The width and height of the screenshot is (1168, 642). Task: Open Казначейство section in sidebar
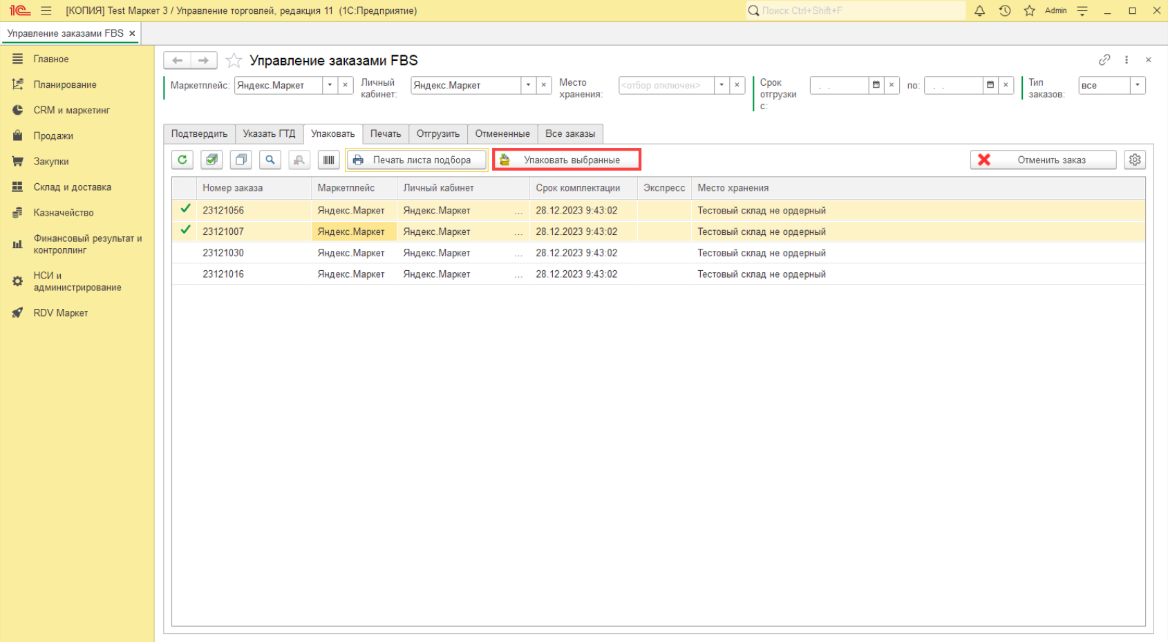[x=64, y=213]
